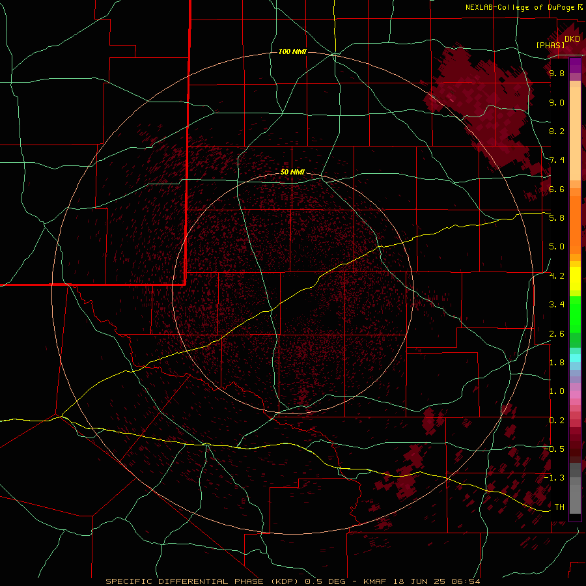The height and width of the screenshot is (586, 586).
Task: Click the 9.0 value on the color scale
Action: (x=557, y=102)
